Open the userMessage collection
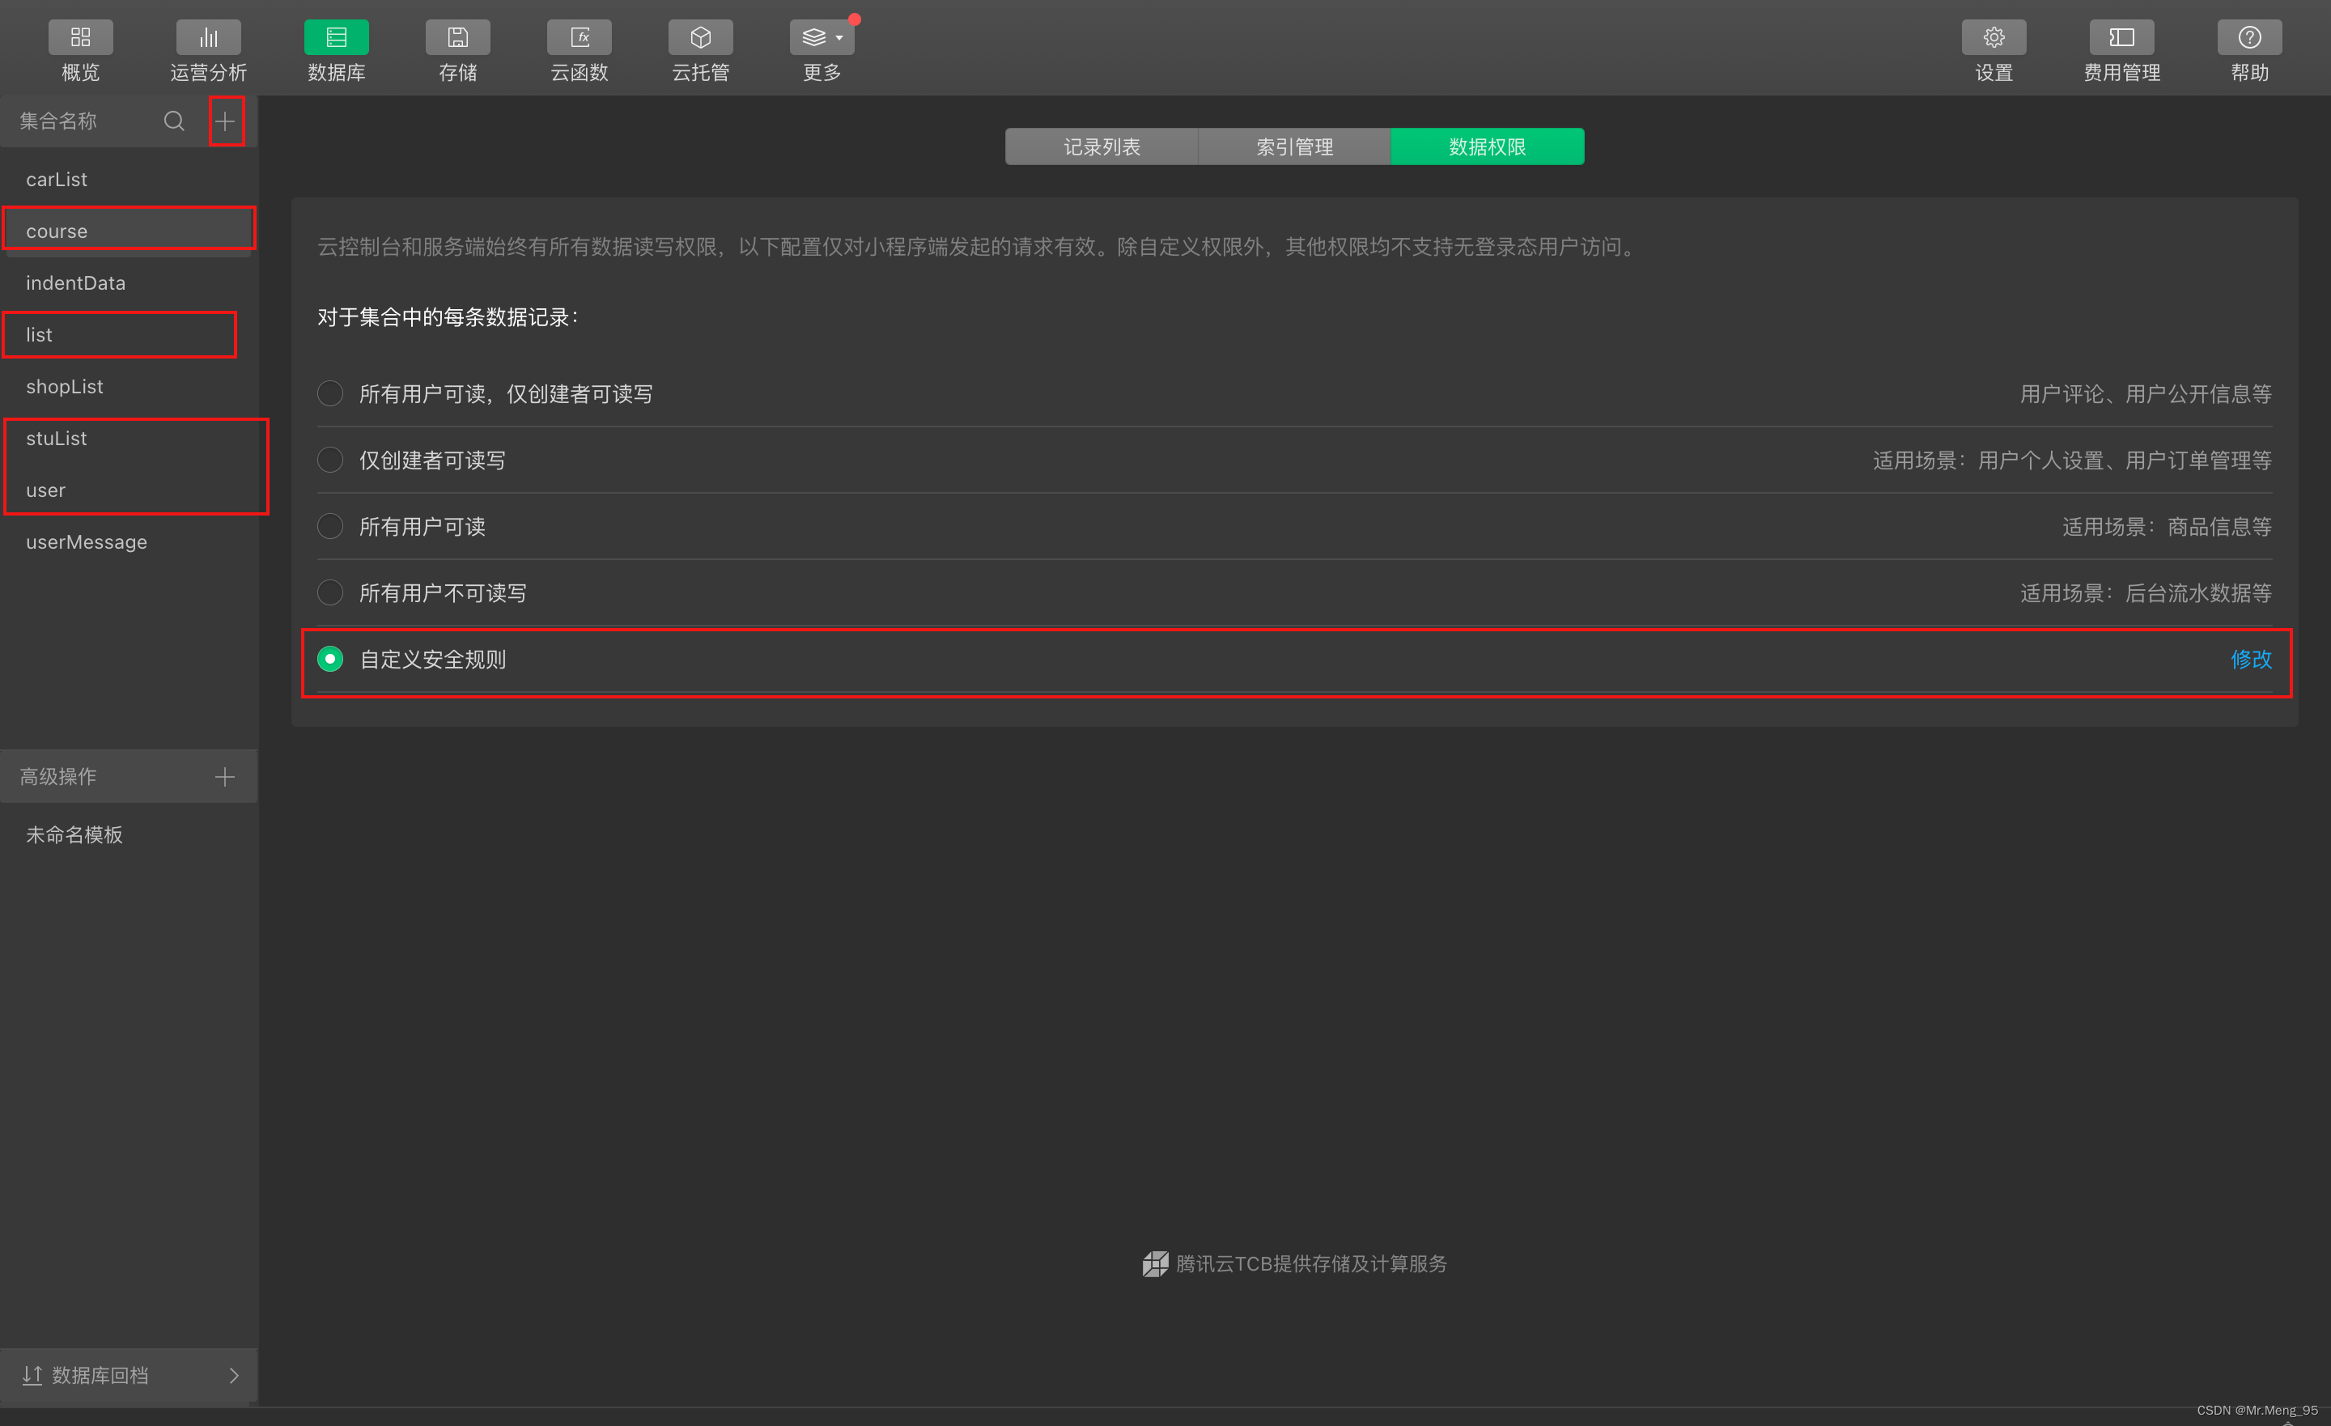The height and width of the screenshot is (1426, 2331). [129, 542]
